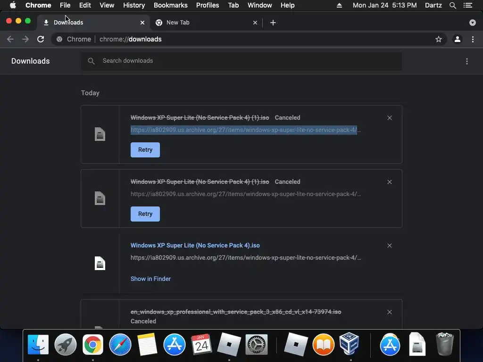The image size is (483, 362).
Task: Open the Edit menu
Action: point(85,5)
